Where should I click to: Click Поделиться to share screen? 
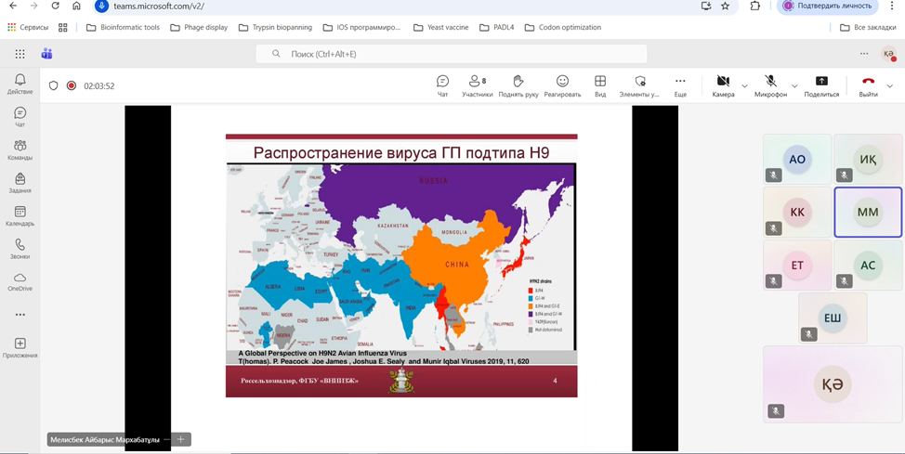coord(821,85)
